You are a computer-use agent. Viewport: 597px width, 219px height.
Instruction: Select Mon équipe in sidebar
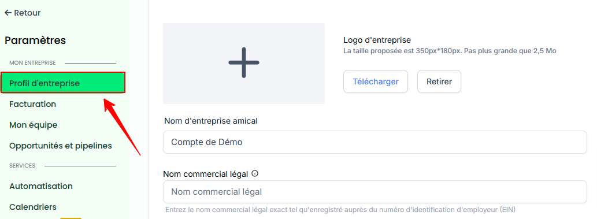click(33, 125)
